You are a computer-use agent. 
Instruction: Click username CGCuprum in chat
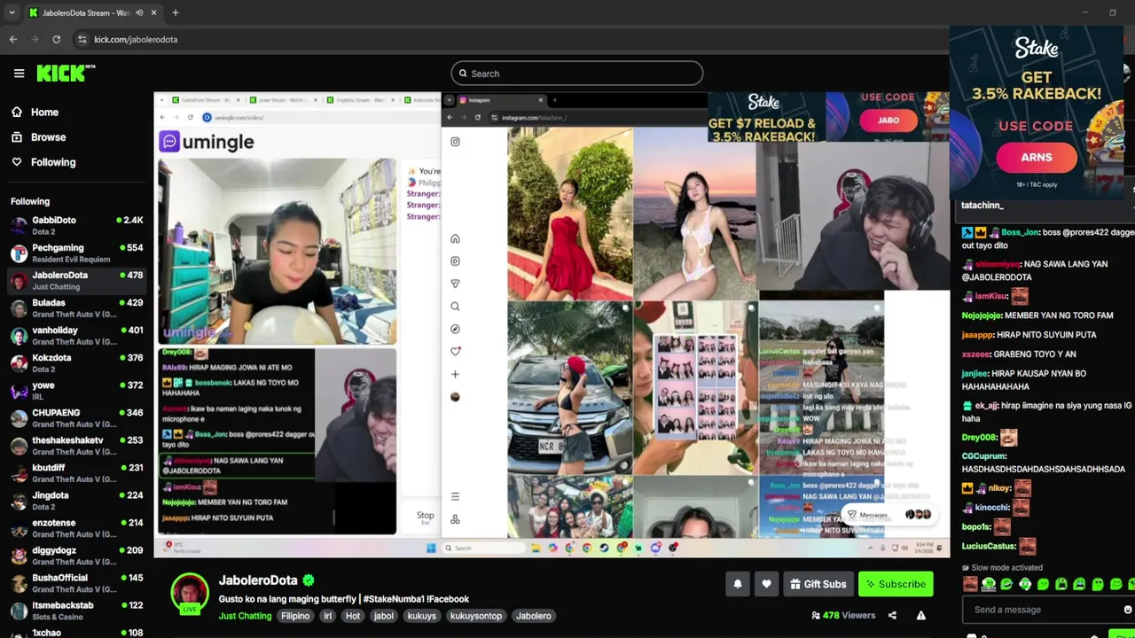[984, 456]
